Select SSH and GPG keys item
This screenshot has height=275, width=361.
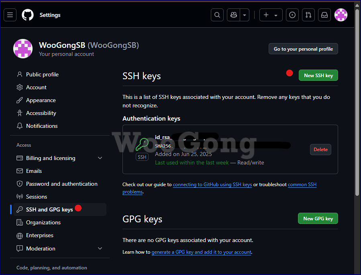pyautogui.click(x=60, y=209)
